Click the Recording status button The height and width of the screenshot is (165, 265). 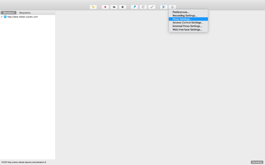click(x=257, y=162)
